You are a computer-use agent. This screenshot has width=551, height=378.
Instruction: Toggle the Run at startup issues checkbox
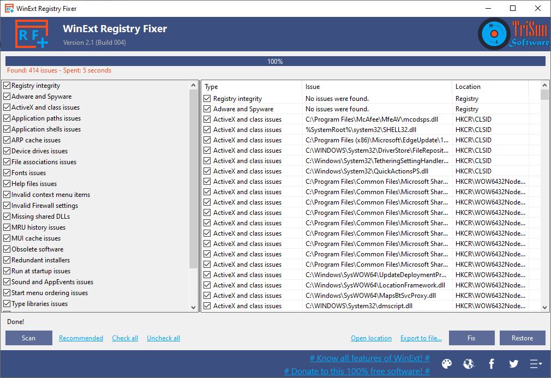[7, 271]
